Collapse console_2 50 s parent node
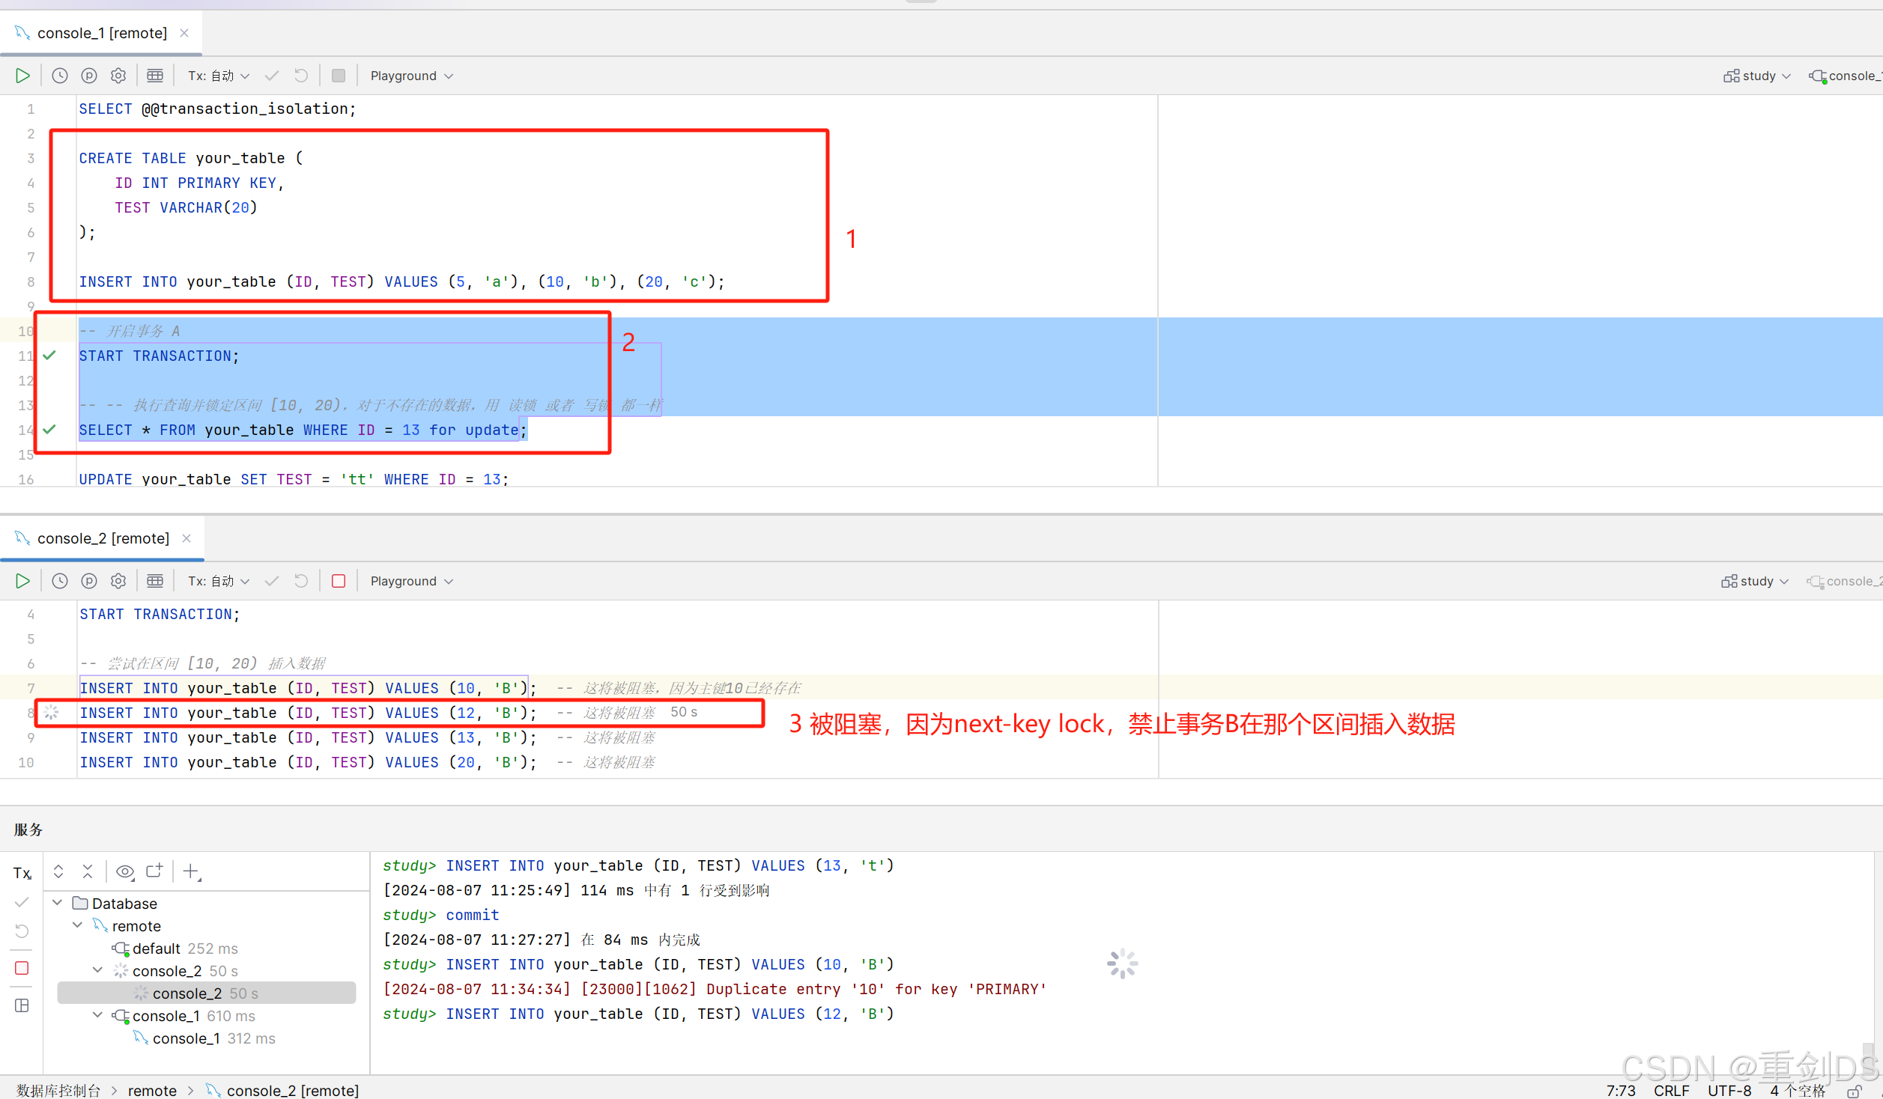The width and height of the screenshot is (1883, 1099). (97, 970)
